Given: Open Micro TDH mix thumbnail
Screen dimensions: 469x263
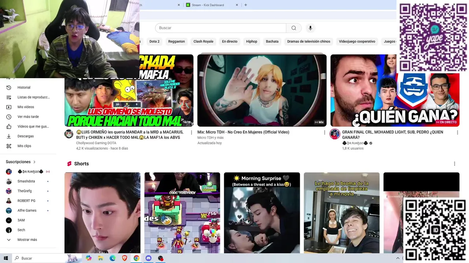Looking at the screenshot, I should [262, 91].
